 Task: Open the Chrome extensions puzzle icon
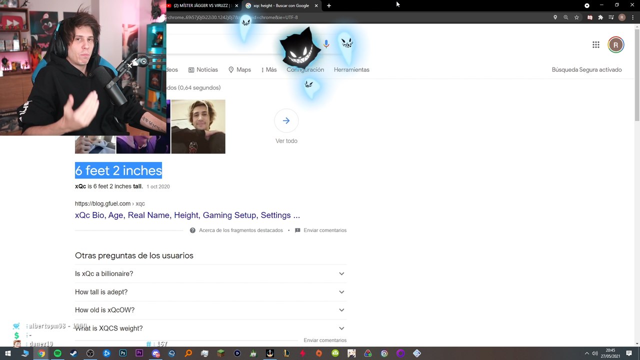pos(600,17)
